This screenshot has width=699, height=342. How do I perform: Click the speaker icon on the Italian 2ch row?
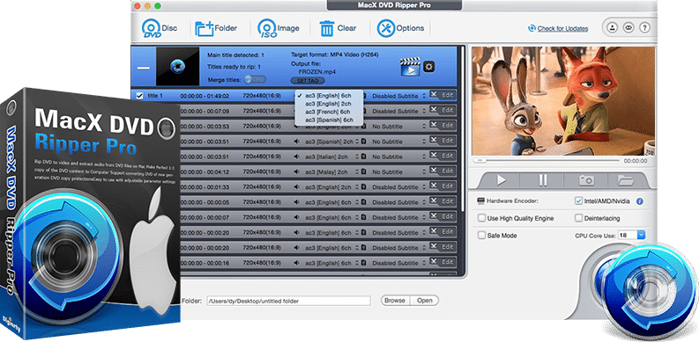[x=297, y=156]
